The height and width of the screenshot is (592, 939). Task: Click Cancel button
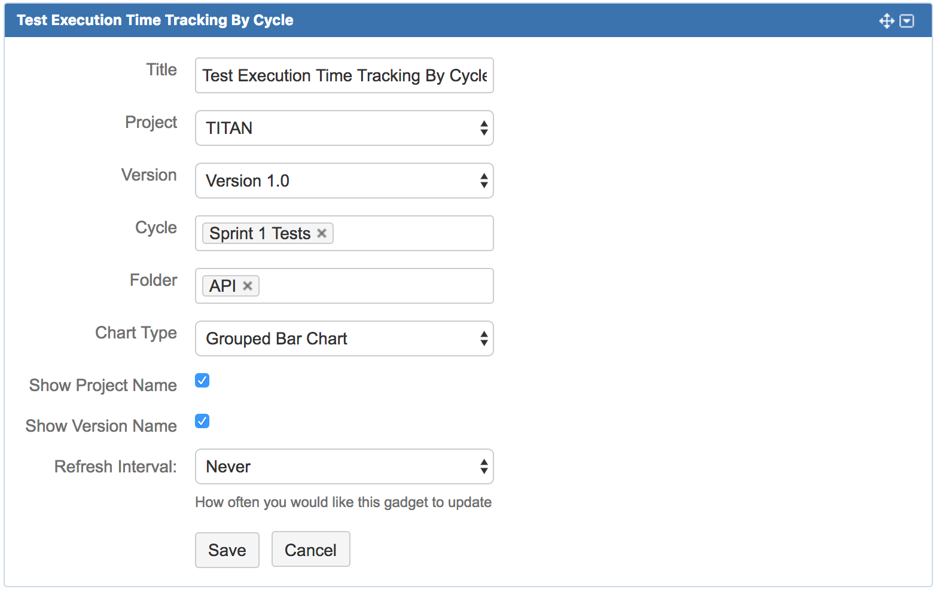pyautogui.click(x=311, y=550)
